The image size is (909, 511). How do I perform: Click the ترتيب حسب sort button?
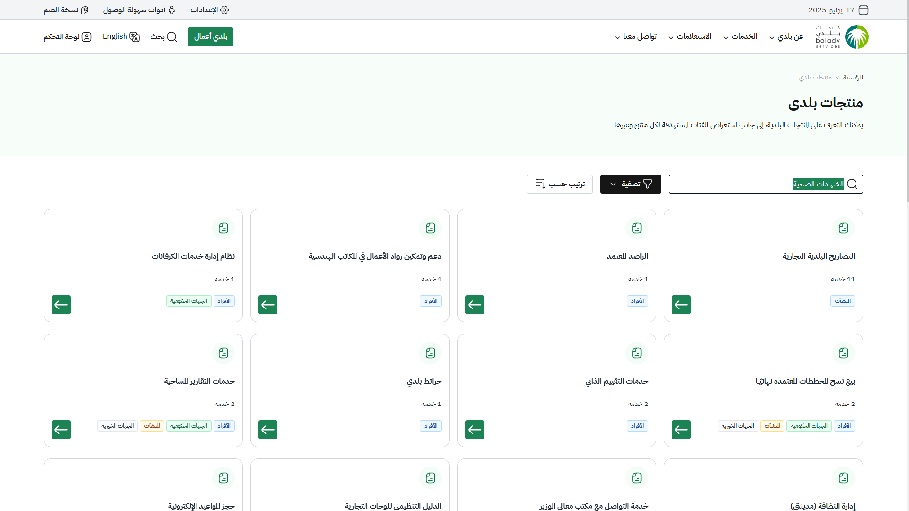pos(560,184)
